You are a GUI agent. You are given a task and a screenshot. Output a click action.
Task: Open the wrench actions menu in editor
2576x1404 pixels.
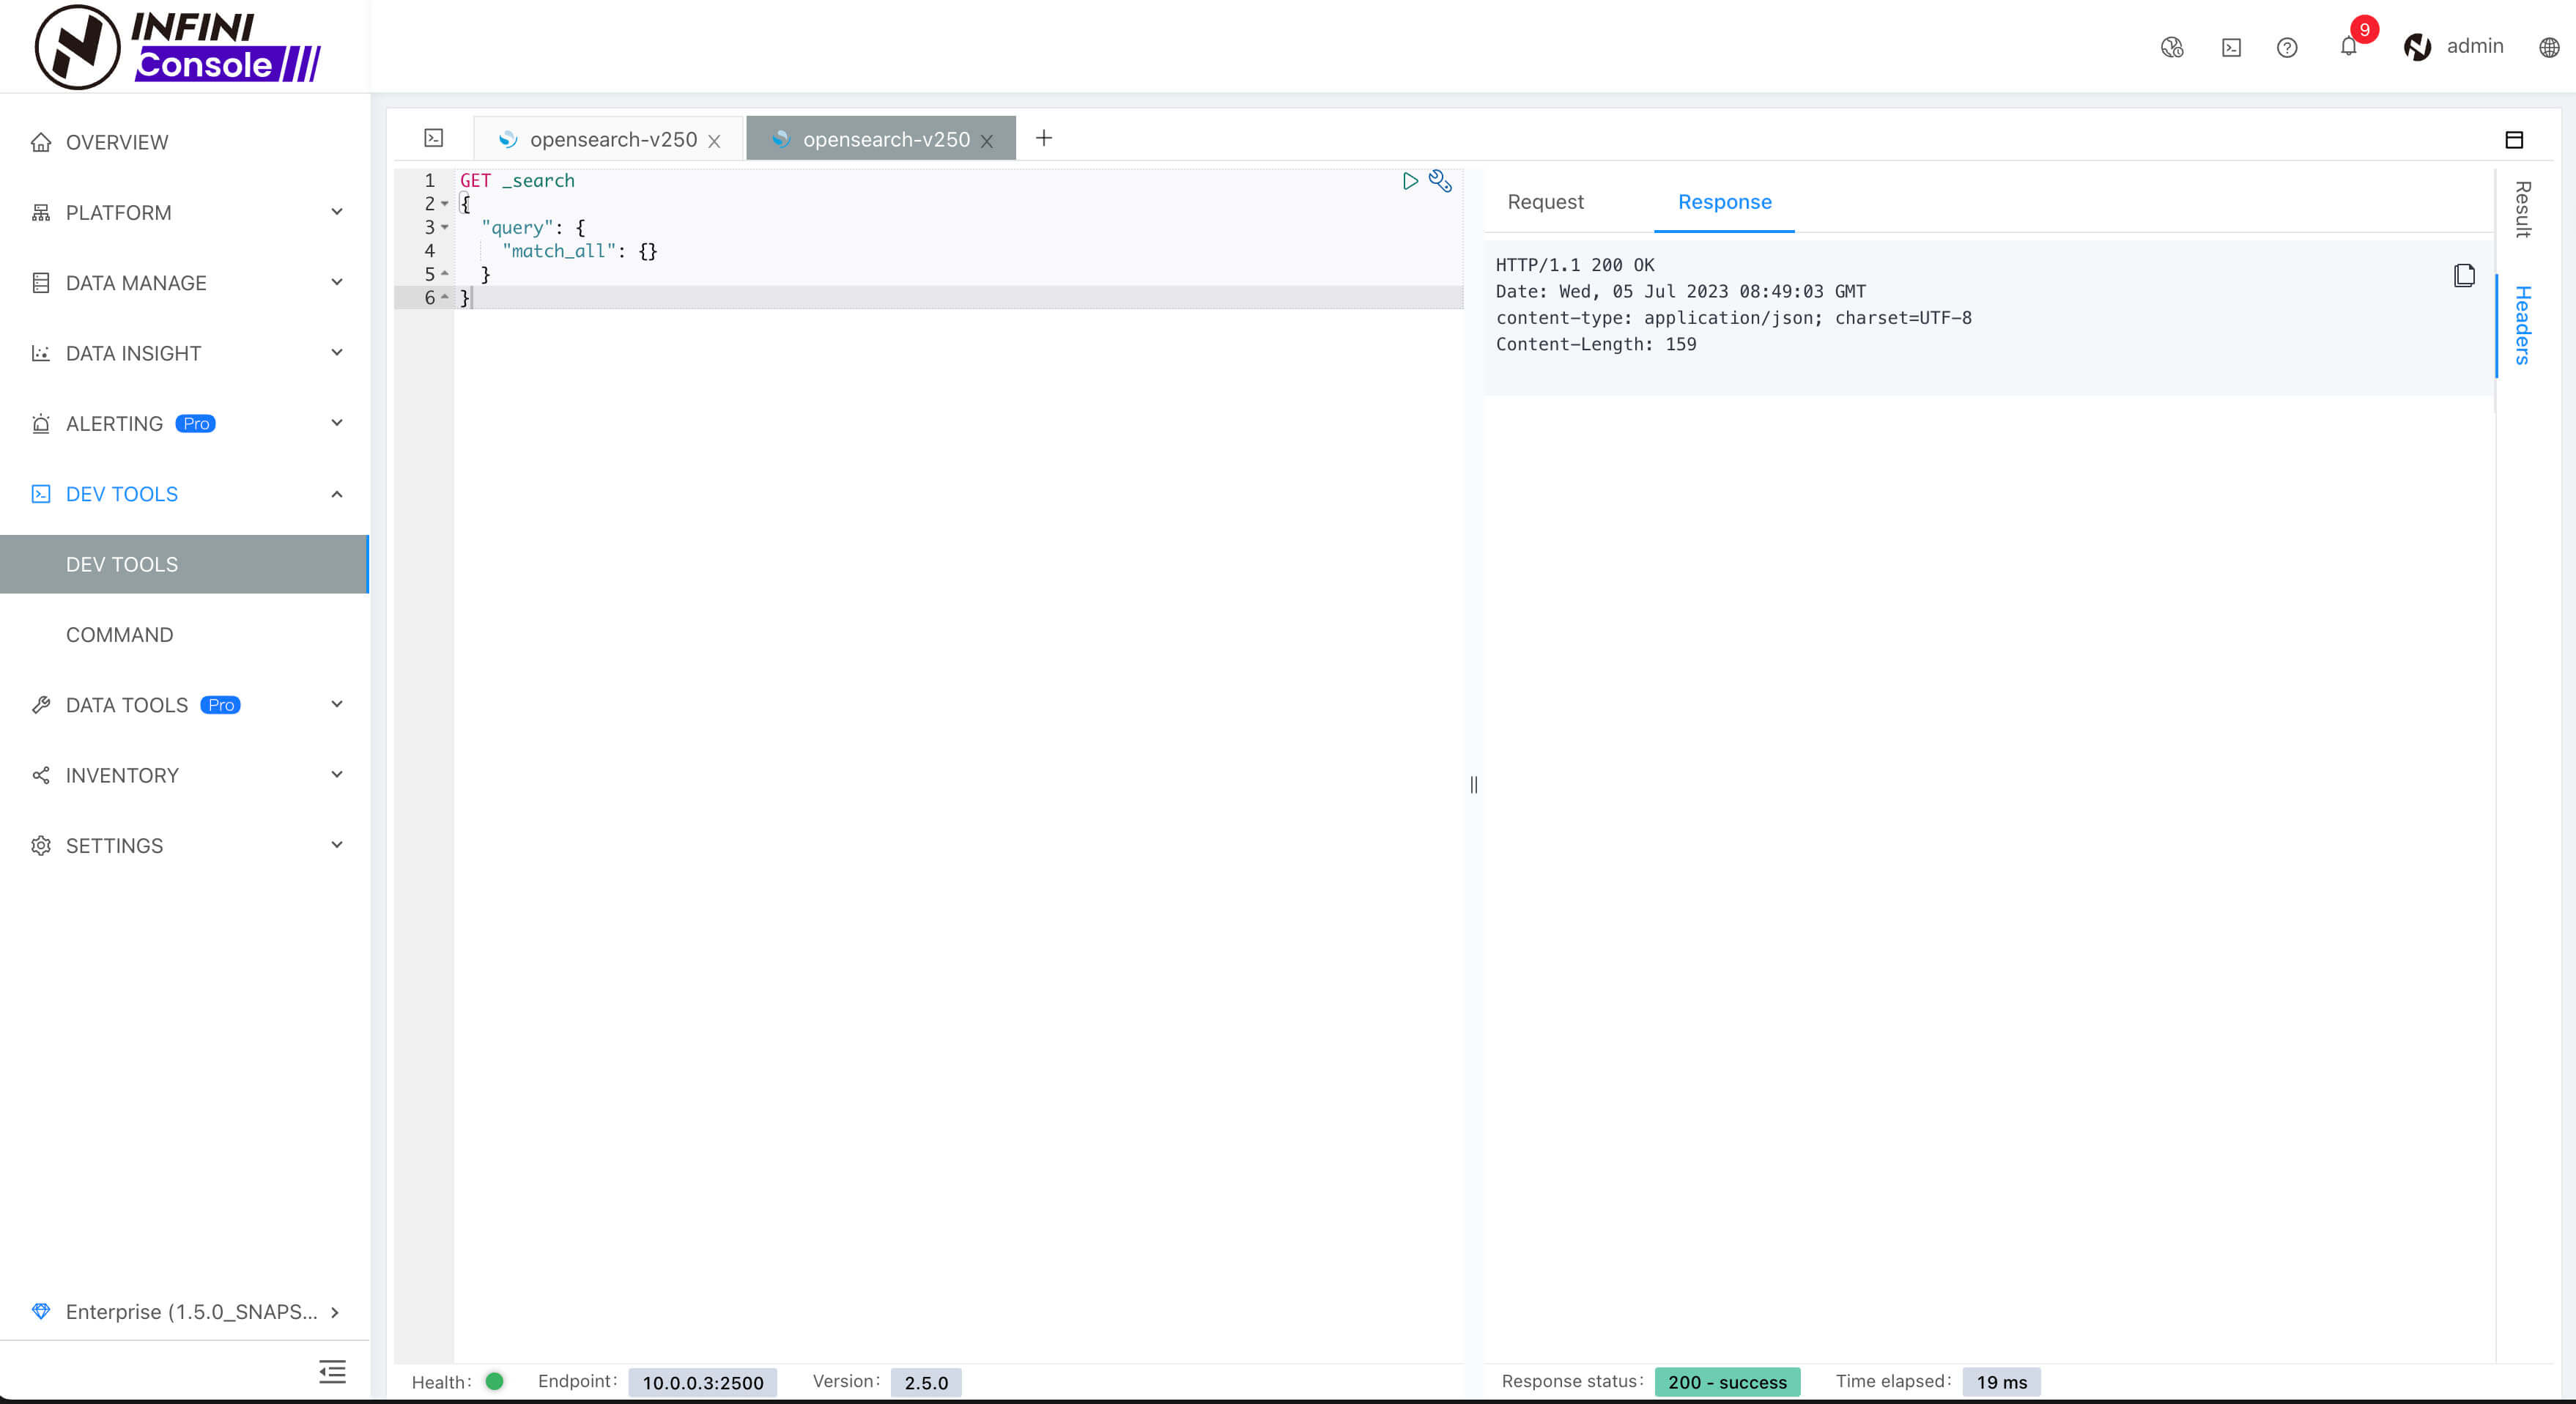click(x=1440, y=181)
